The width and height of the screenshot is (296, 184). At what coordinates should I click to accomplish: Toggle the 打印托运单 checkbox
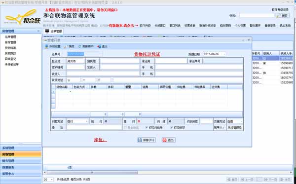(147, 128)
